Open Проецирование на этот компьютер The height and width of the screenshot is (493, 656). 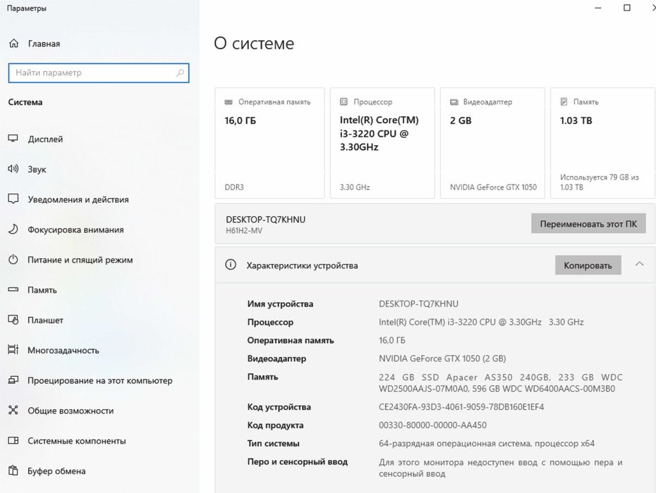[x=99, y=380]
